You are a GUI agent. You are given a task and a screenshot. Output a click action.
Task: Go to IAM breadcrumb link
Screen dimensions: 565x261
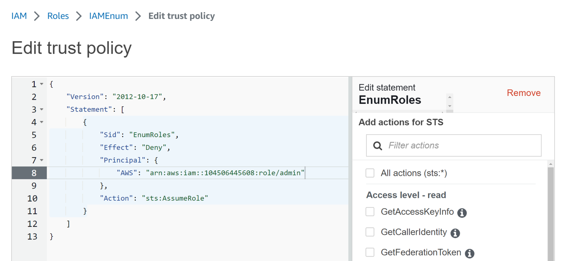[x=19, y=16]
